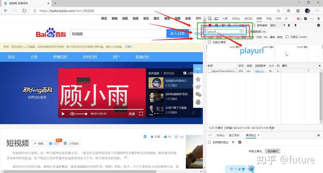
Task: Click the Baidu Baike search box
Action: [x=118, y=34]
